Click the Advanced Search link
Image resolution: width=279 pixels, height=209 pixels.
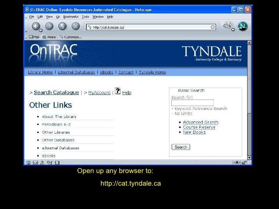[200, 122]
